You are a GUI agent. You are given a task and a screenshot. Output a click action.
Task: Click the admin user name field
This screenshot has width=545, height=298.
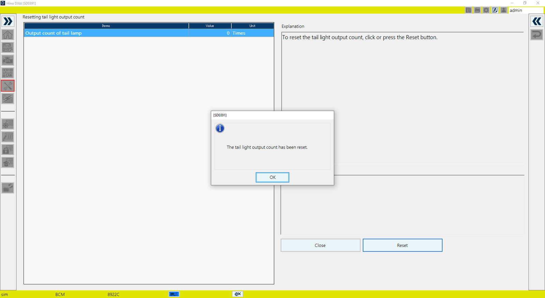point(526,10)
